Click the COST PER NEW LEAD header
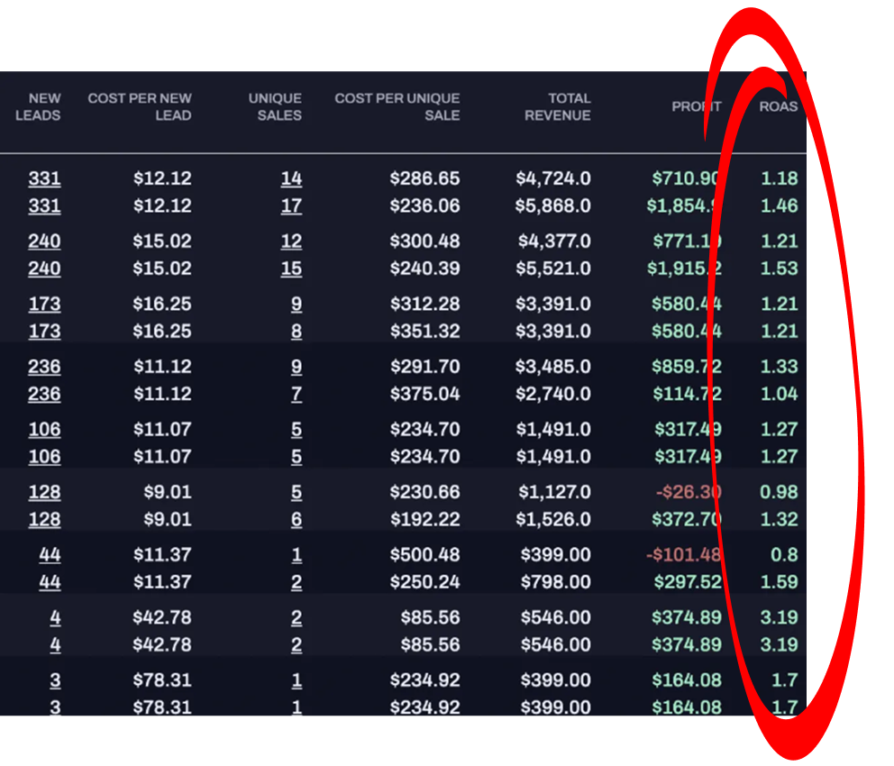The width and height of the screenshot is (894, 766). 140,106
